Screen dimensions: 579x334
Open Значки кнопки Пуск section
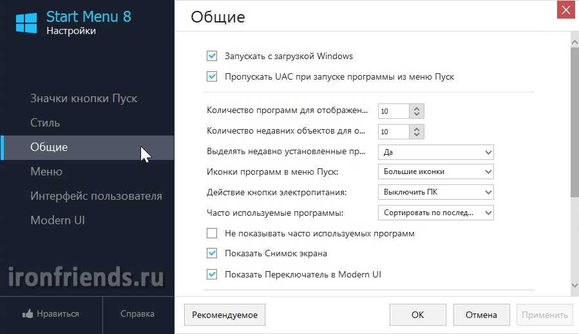(x=84, y=98)
